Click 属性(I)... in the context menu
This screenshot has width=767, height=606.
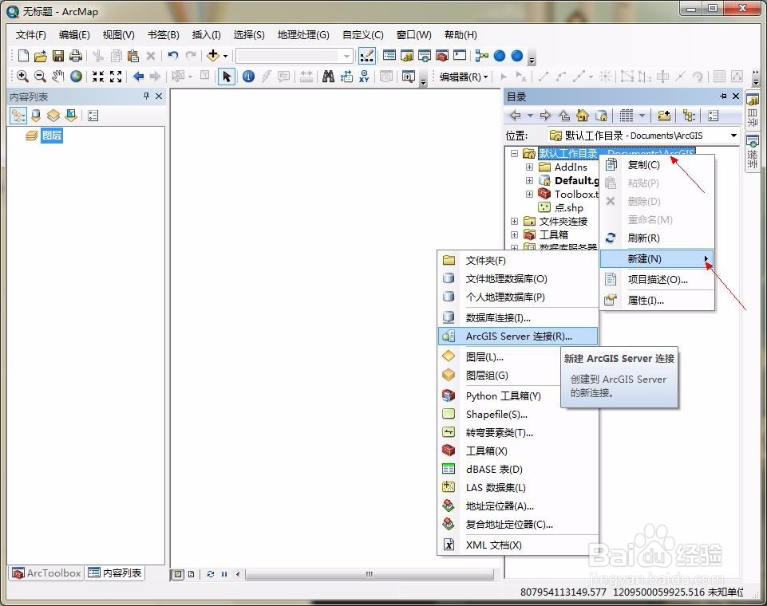click(657, 301)
